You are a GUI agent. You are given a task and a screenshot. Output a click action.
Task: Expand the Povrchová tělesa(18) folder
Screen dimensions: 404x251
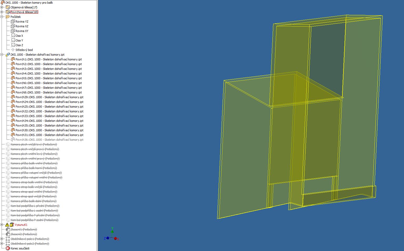(2, 12)
